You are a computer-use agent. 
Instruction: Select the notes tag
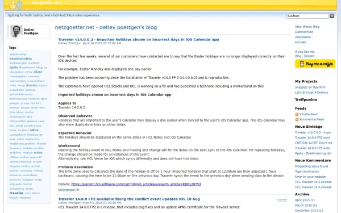(x=38, y=153)
